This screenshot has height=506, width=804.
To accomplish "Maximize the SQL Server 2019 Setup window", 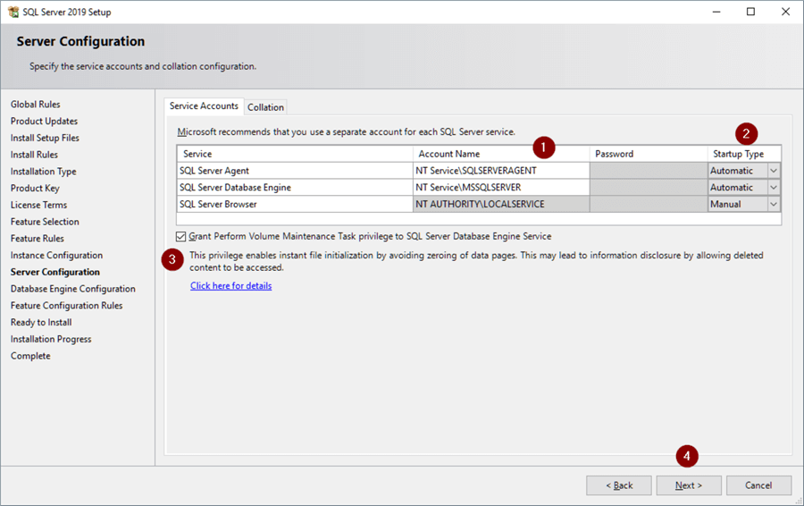I will tap(750, 12).
